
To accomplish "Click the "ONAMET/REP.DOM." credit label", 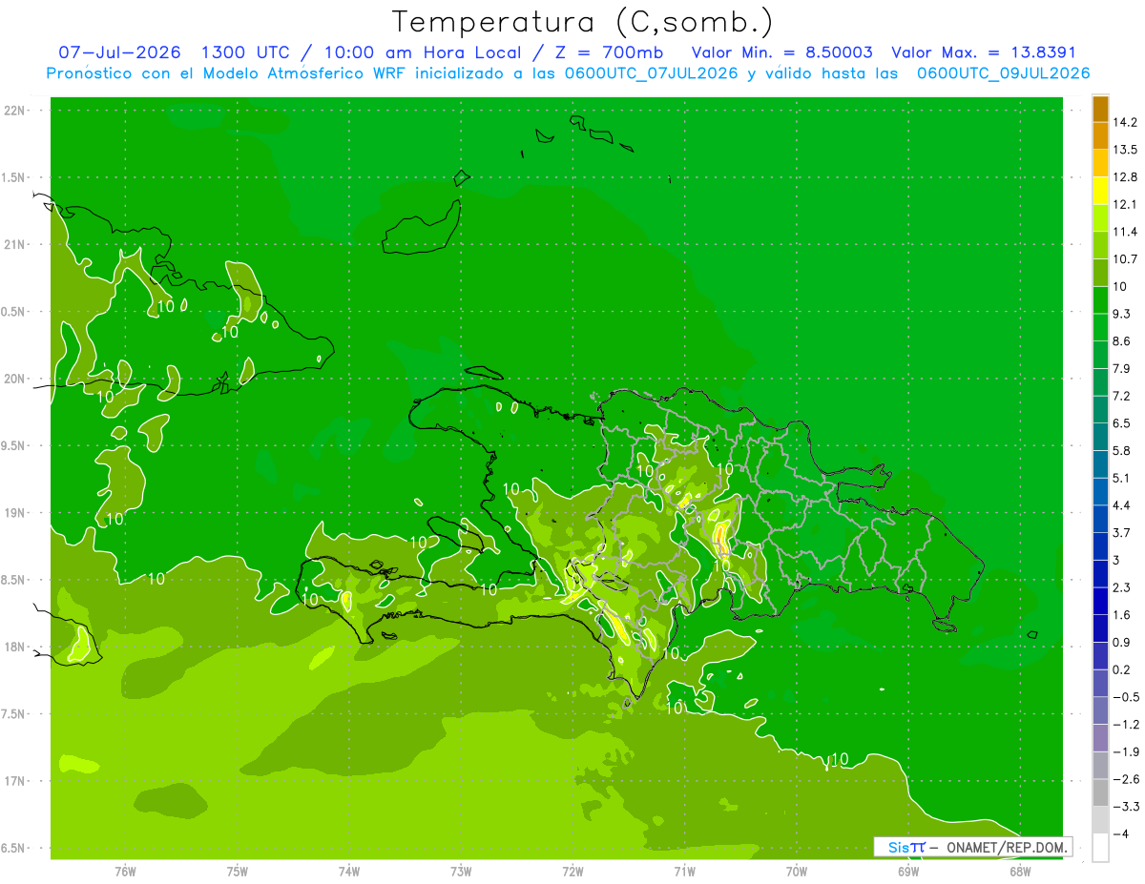I will point(1006,847).
